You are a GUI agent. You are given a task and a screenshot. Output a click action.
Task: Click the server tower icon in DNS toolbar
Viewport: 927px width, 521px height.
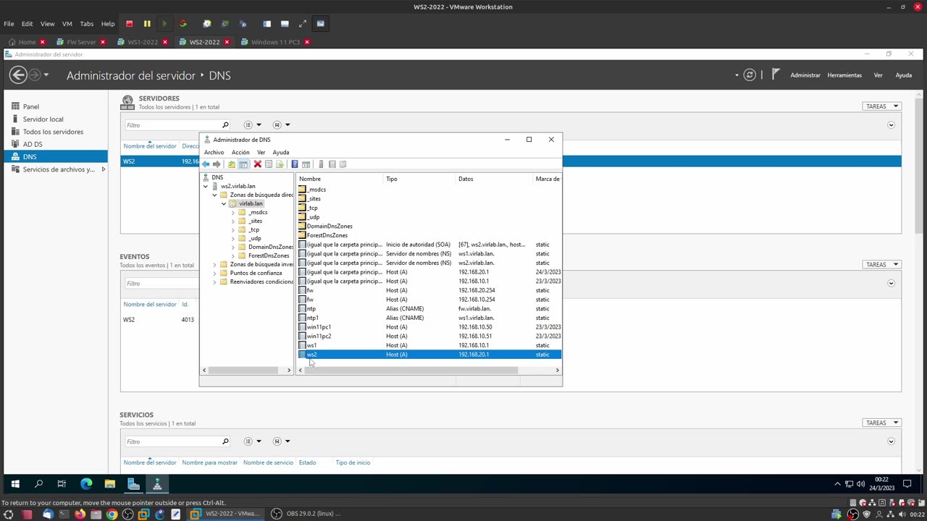[321, 164]
